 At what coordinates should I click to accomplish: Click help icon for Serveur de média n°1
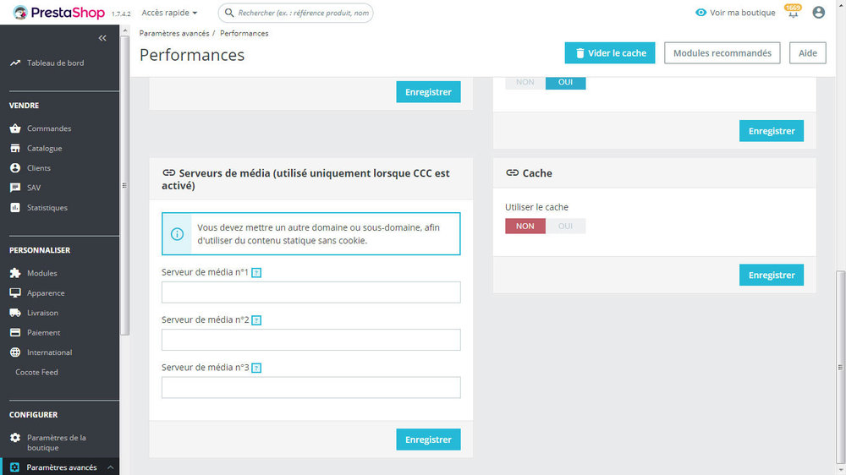coord(257,273)
